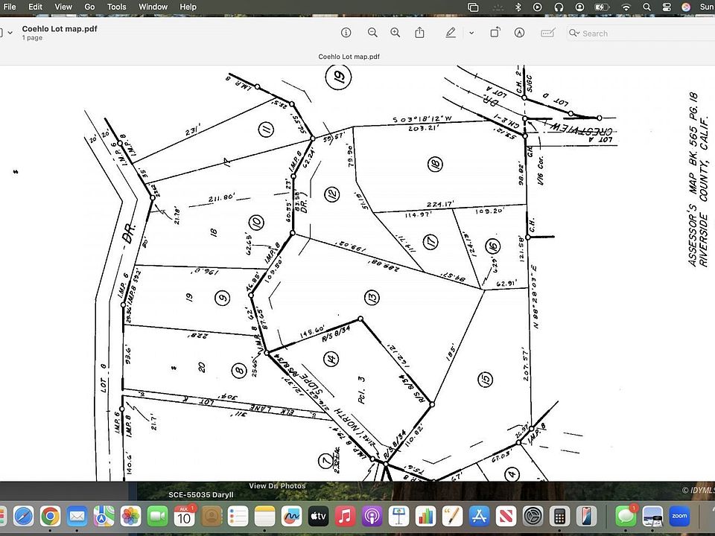Zoom out of the PDF
Viewport: 715px width, 536px height.
click(372, 33)
